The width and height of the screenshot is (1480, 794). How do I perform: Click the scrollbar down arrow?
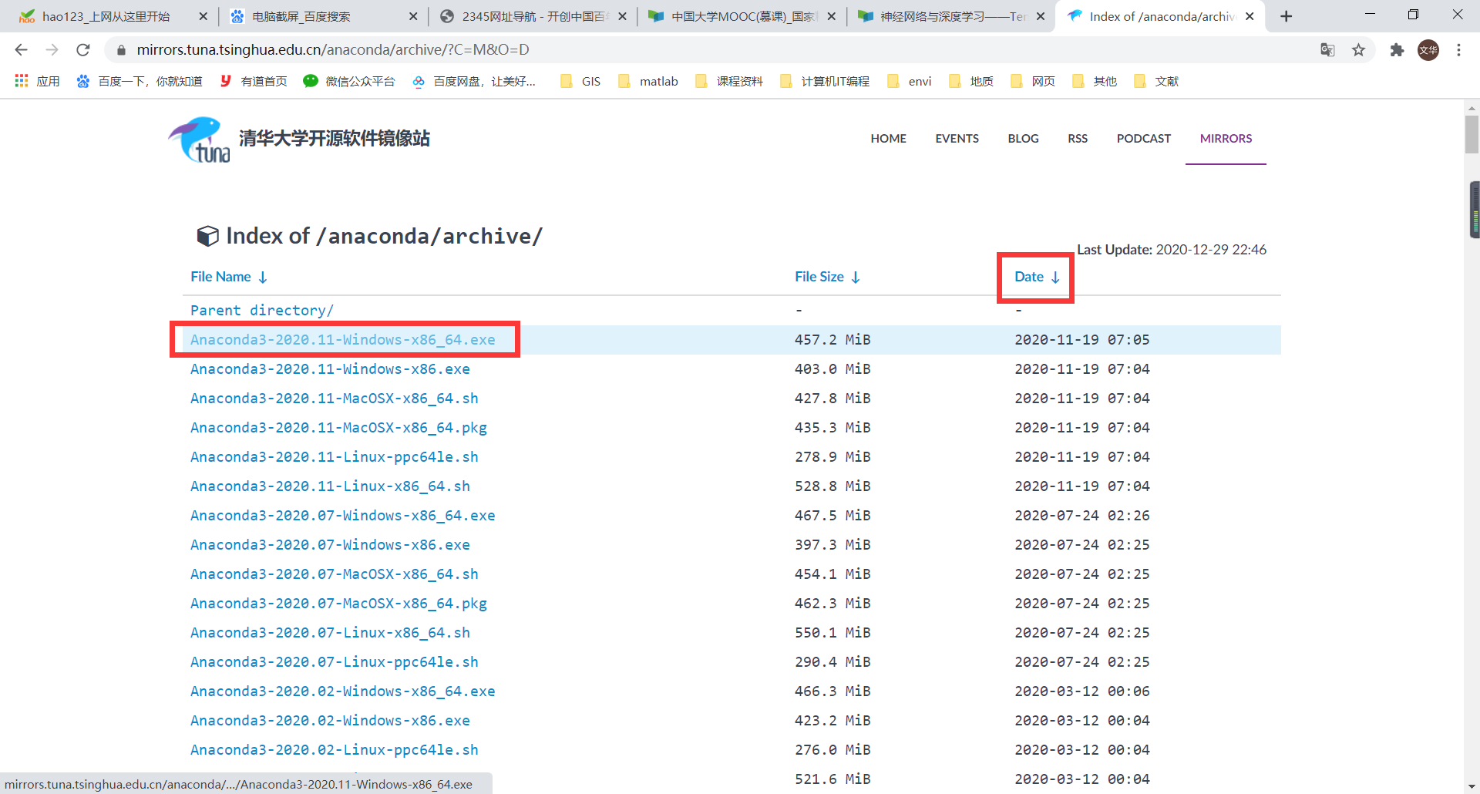1472,786
